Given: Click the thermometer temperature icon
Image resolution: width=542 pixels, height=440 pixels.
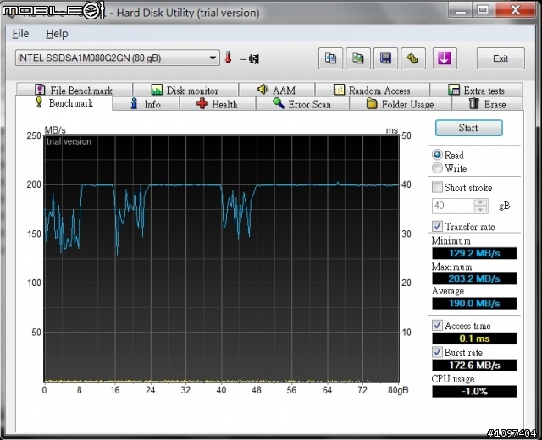Looking at the screenshot, I should (x=228, y=58).
